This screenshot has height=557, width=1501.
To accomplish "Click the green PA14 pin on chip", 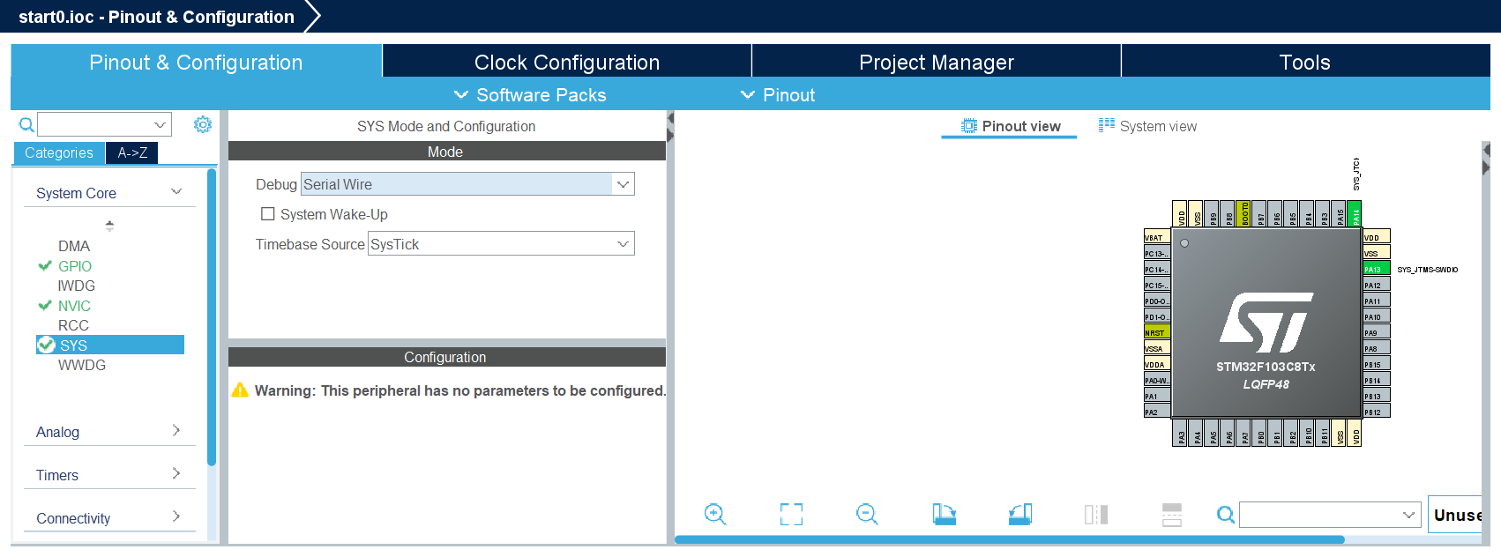I will [x=1355, y=214].
